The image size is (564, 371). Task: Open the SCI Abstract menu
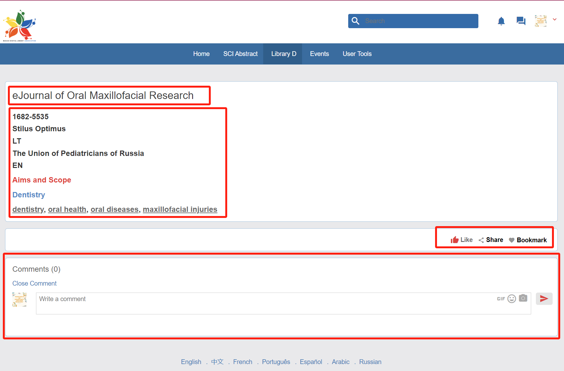240,54
